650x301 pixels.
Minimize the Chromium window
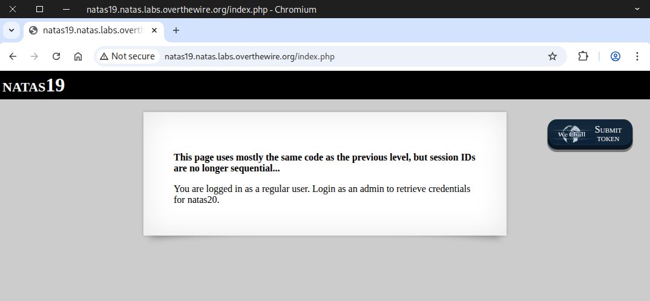(66, 9)
